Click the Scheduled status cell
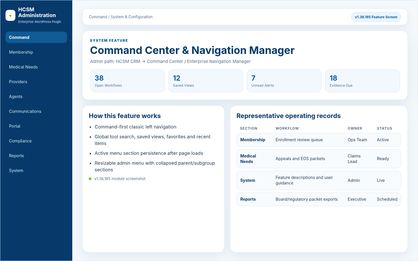Screen dimensions: 418x261 (x=387, y=199)
